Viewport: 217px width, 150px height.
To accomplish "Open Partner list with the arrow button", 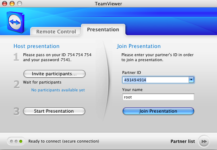I will point(204,141).
